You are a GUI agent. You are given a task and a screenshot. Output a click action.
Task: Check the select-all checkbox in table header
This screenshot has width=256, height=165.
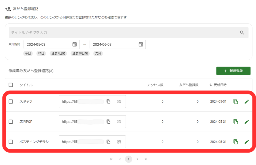click(11, 85)
